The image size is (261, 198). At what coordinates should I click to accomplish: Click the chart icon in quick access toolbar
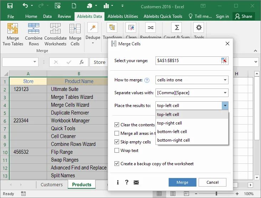pos(106,6)
